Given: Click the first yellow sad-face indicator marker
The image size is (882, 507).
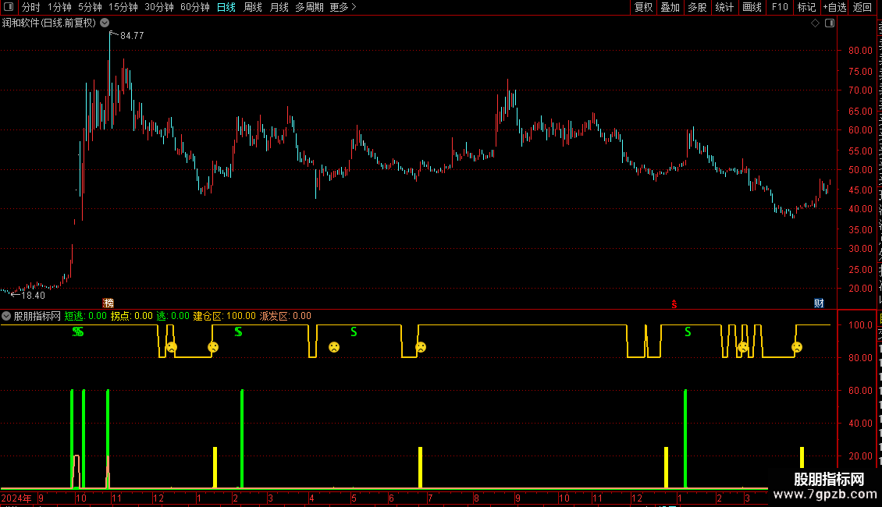Looking at the screenshot, I should [x=172, y=347].
